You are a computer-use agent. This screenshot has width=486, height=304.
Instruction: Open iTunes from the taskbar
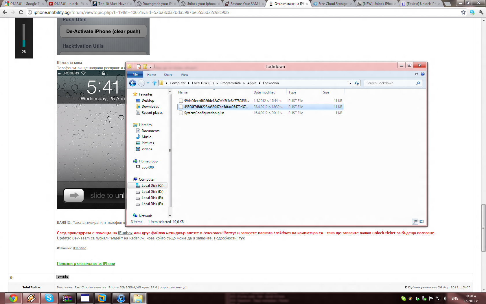tap(121, 298)
